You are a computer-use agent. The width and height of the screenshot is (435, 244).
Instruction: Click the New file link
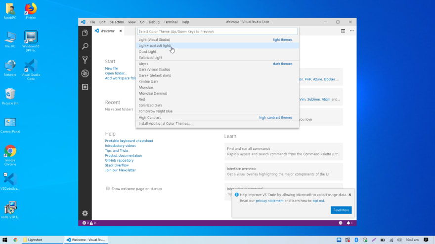tap(111, 69)
